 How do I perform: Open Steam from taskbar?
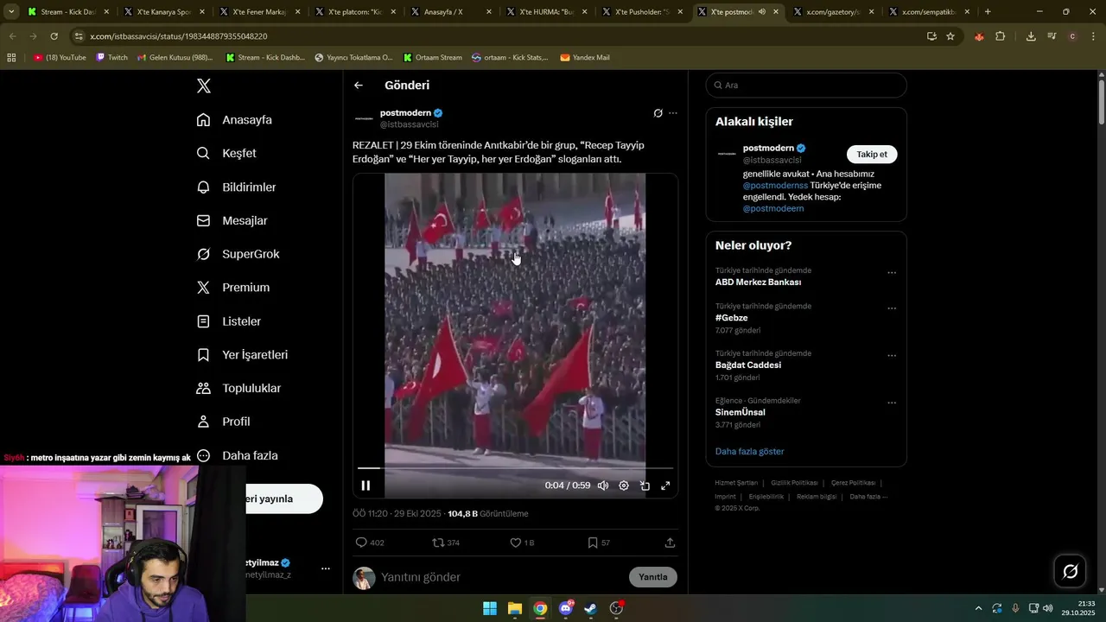(x=590, y=608)
